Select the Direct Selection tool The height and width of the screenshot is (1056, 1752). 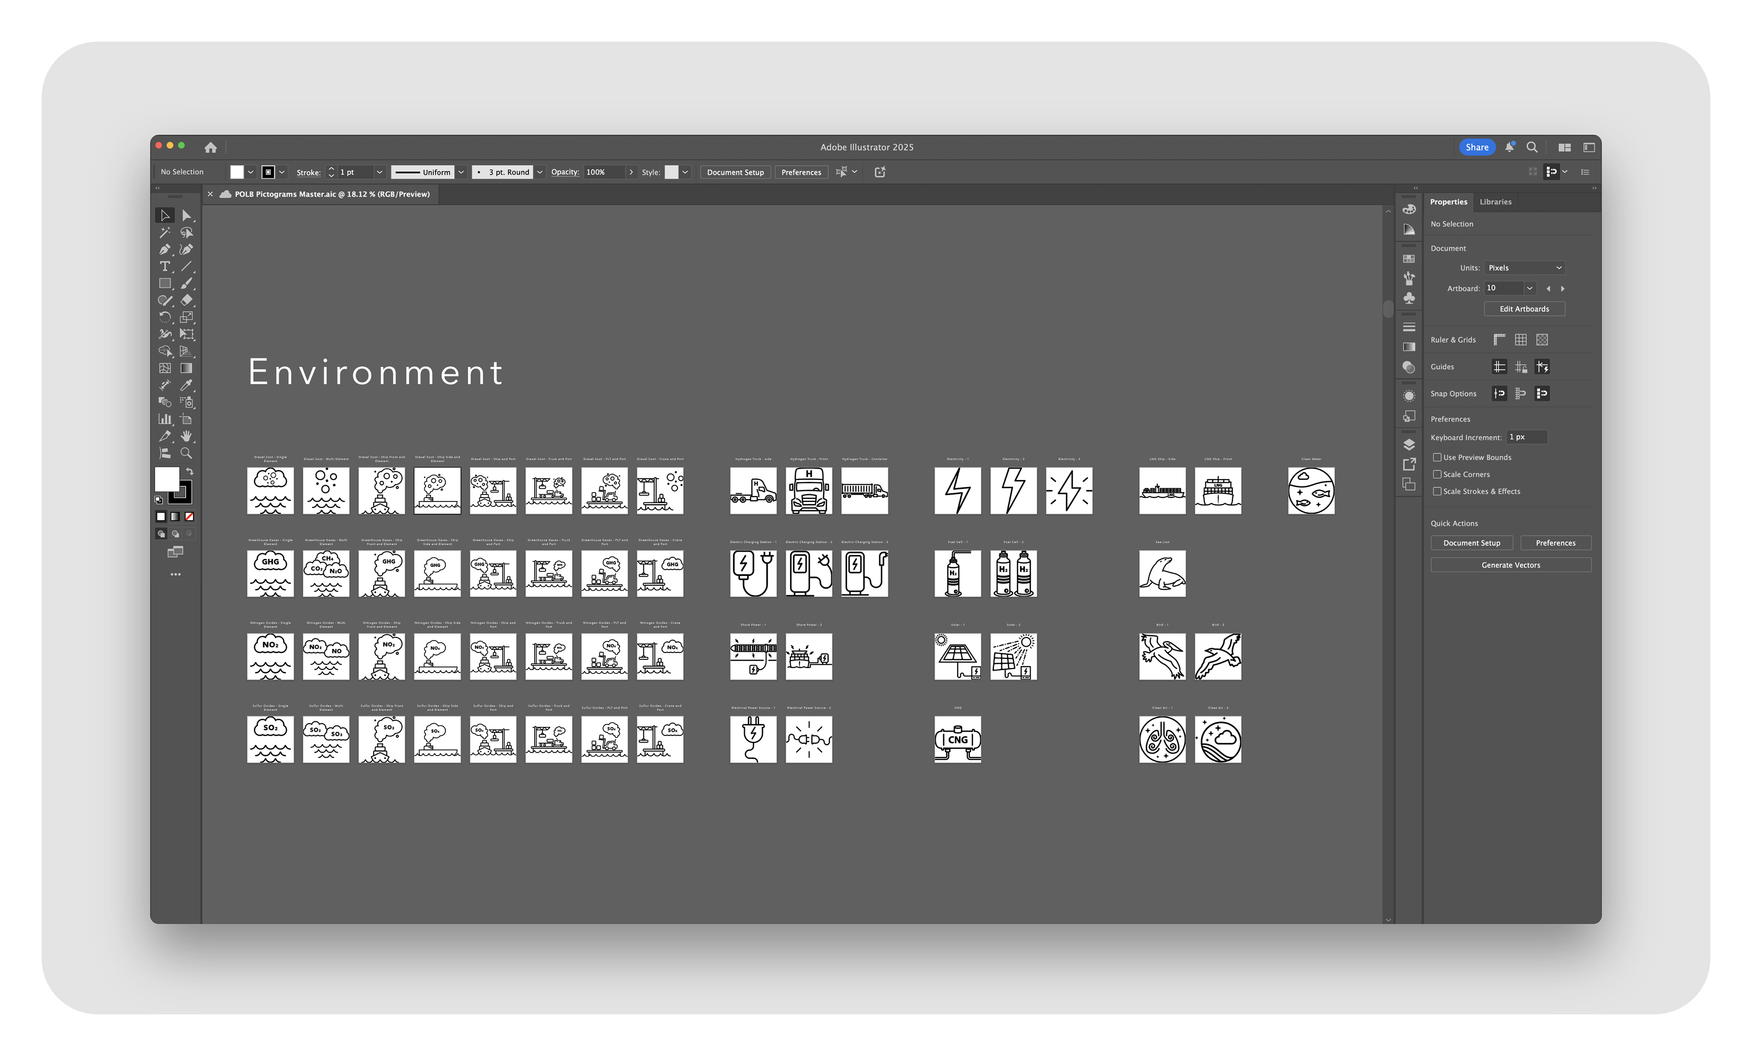[x=186, y=215]
